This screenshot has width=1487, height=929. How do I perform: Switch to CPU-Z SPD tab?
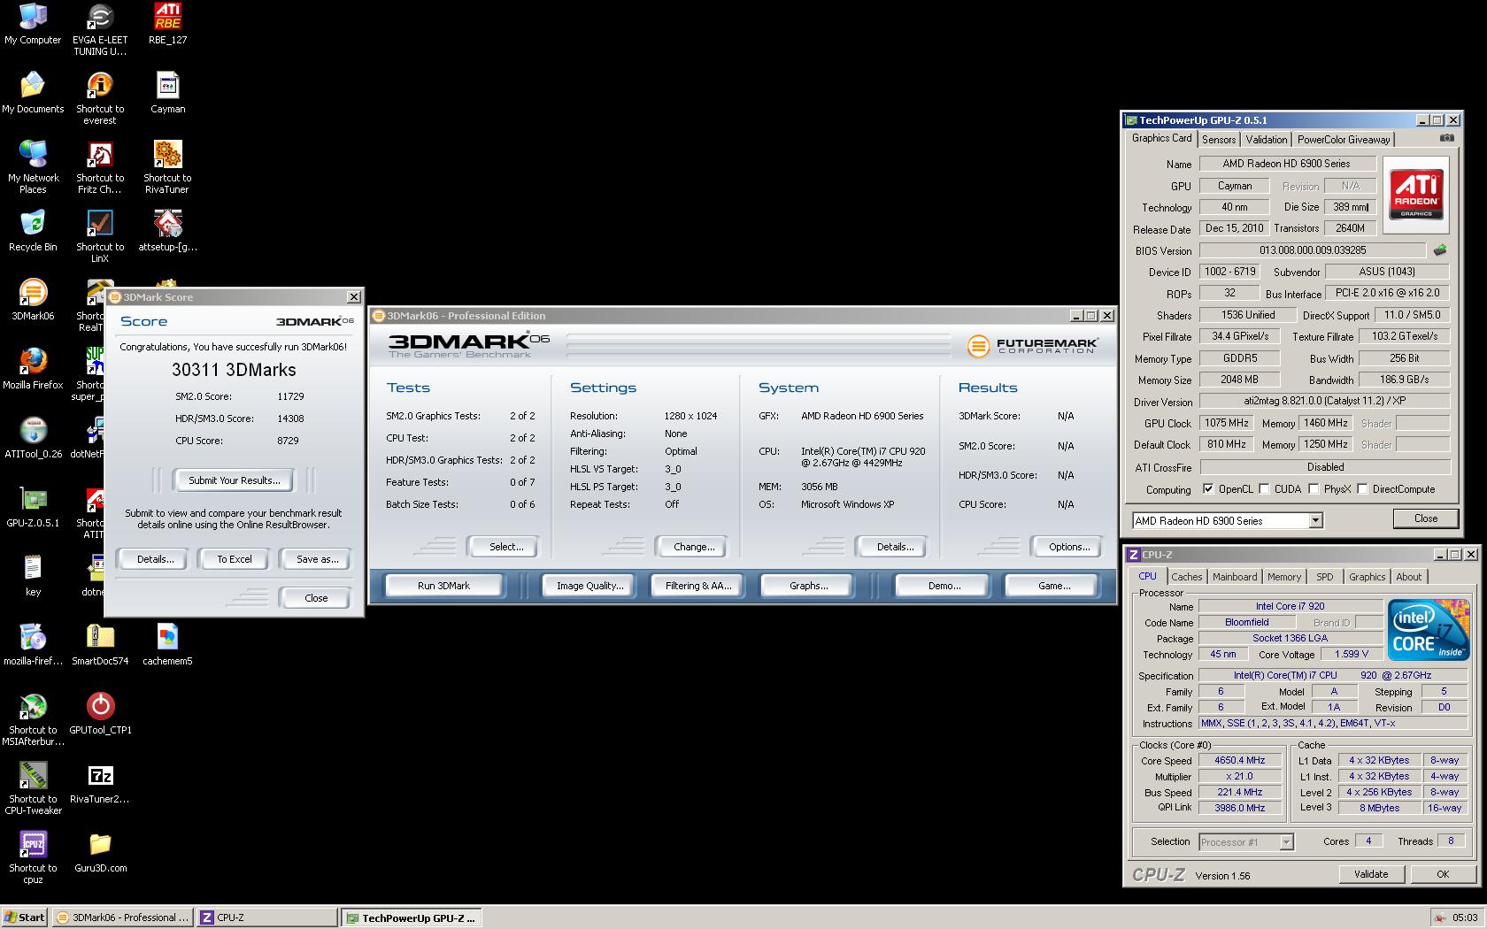click(1324, 577)
